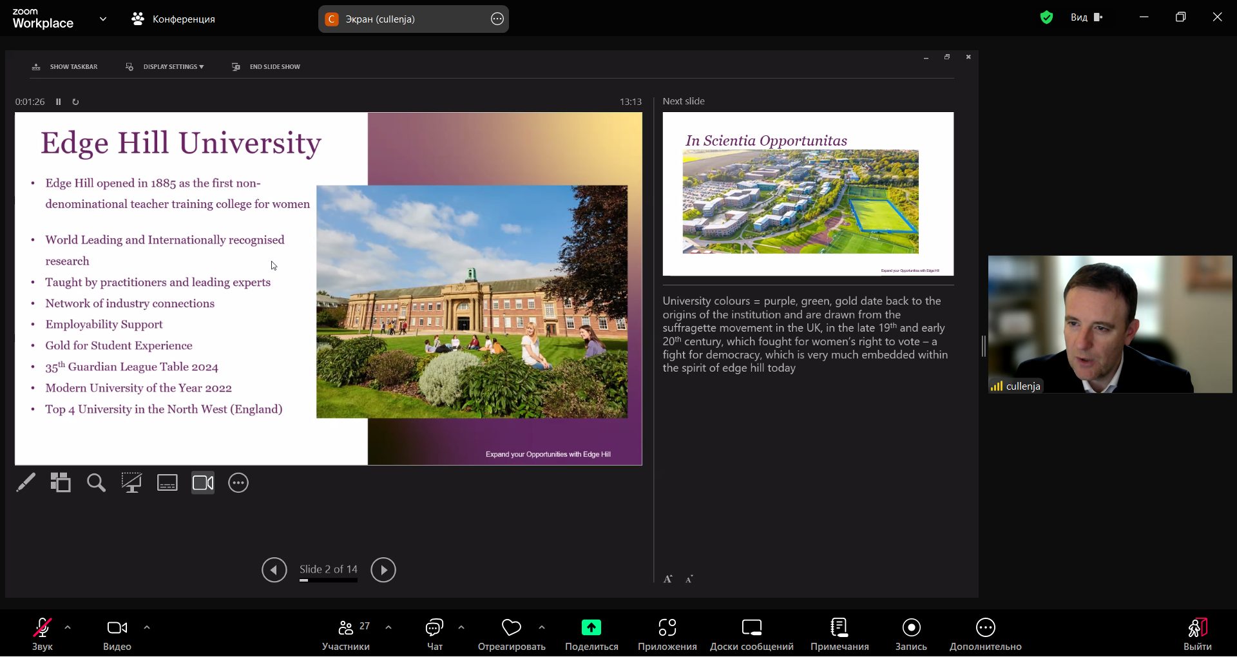
Task: Toggle the camera icon in presenter toolbar
Action: click(203, 482)
